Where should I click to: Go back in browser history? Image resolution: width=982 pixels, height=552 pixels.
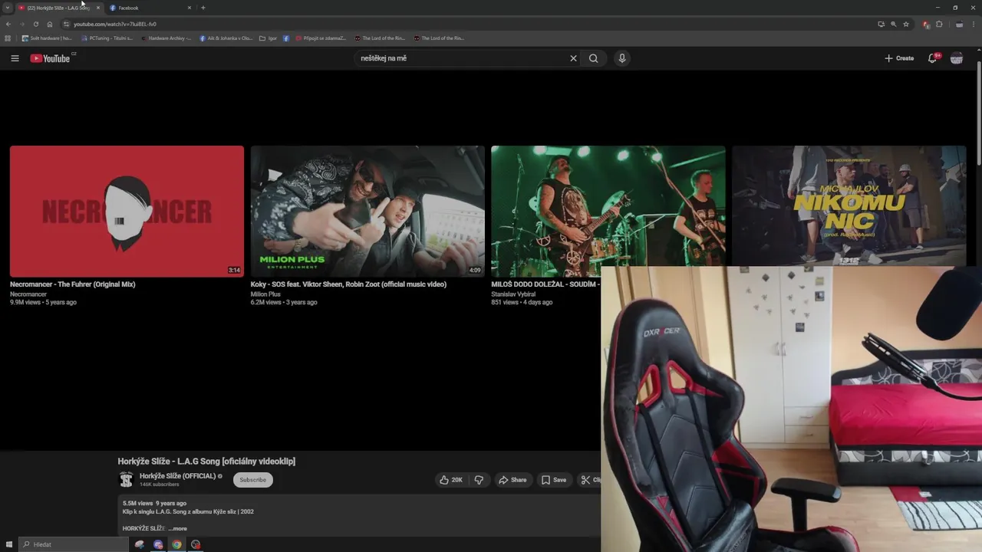click(x=8, y=24)
